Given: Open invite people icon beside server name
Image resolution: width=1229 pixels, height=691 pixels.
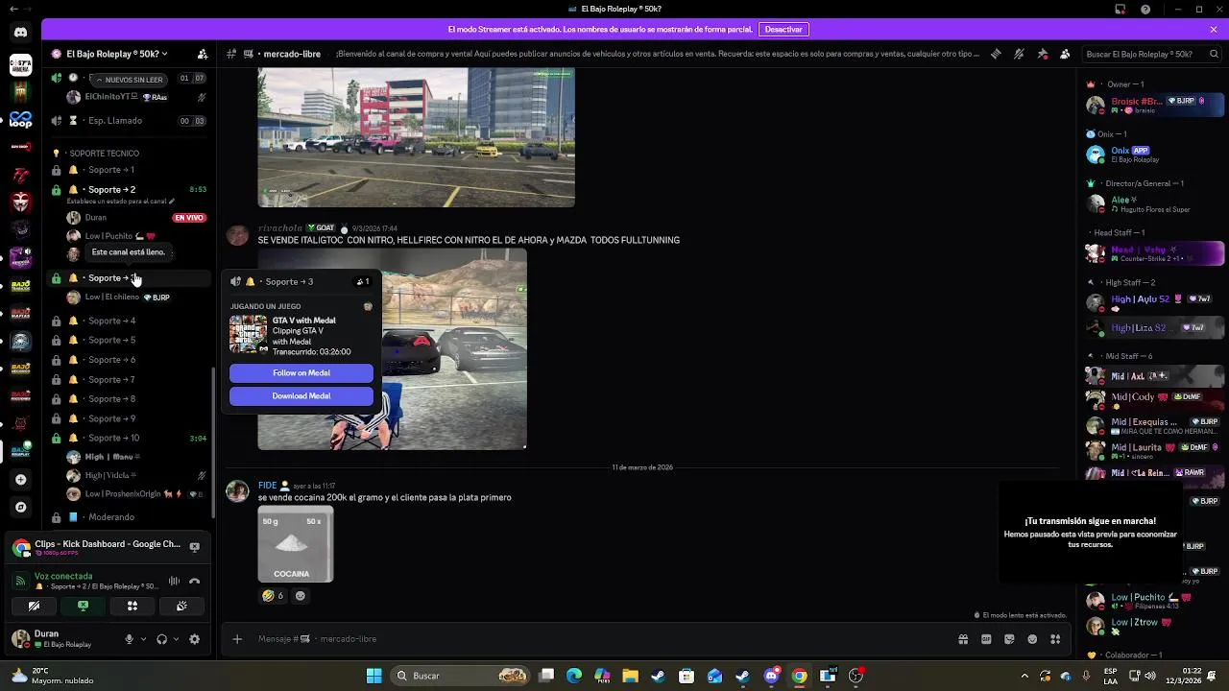Looking at the screenshot, I should 202,54.
